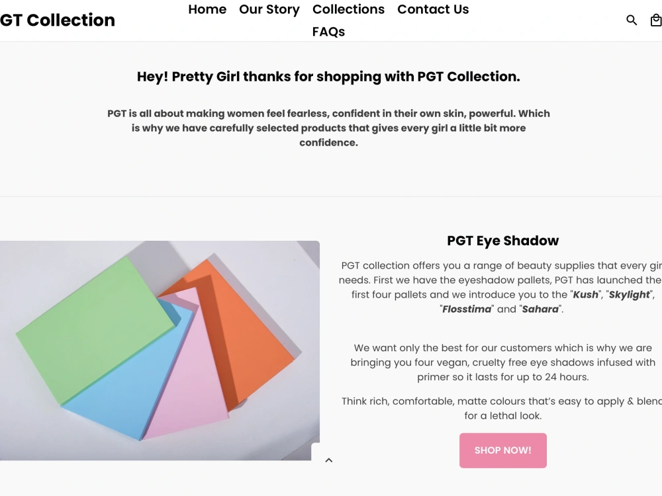Click the PGT Eye Shadow heading
Screen dimensions: 662x496
click(503, 241)
